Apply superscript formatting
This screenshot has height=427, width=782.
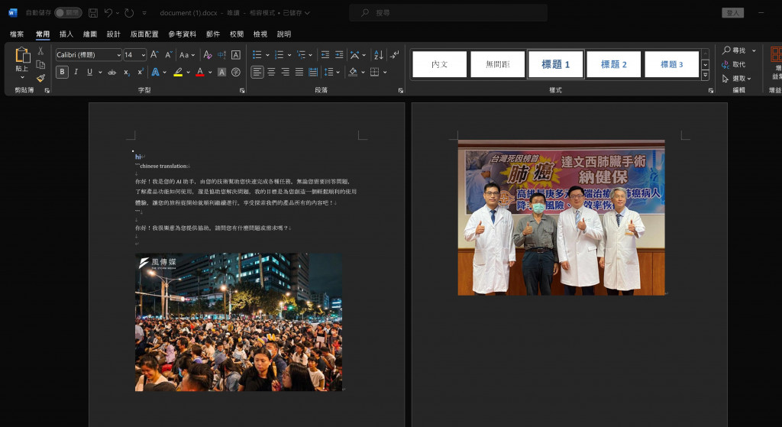[x=141, y=73]
